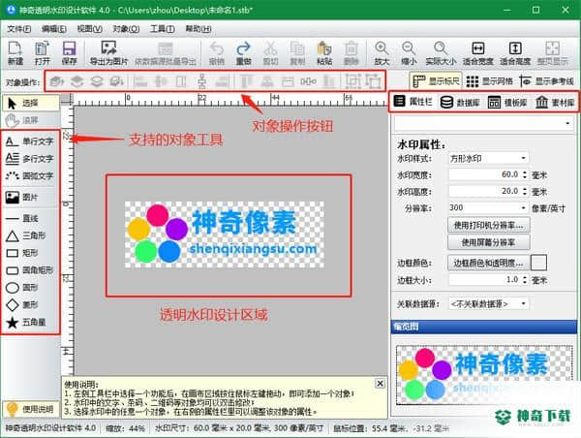Click the 打开 (Open) toolbar icon

42,53
